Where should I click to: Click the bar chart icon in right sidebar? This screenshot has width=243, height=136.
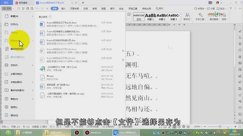240,76
